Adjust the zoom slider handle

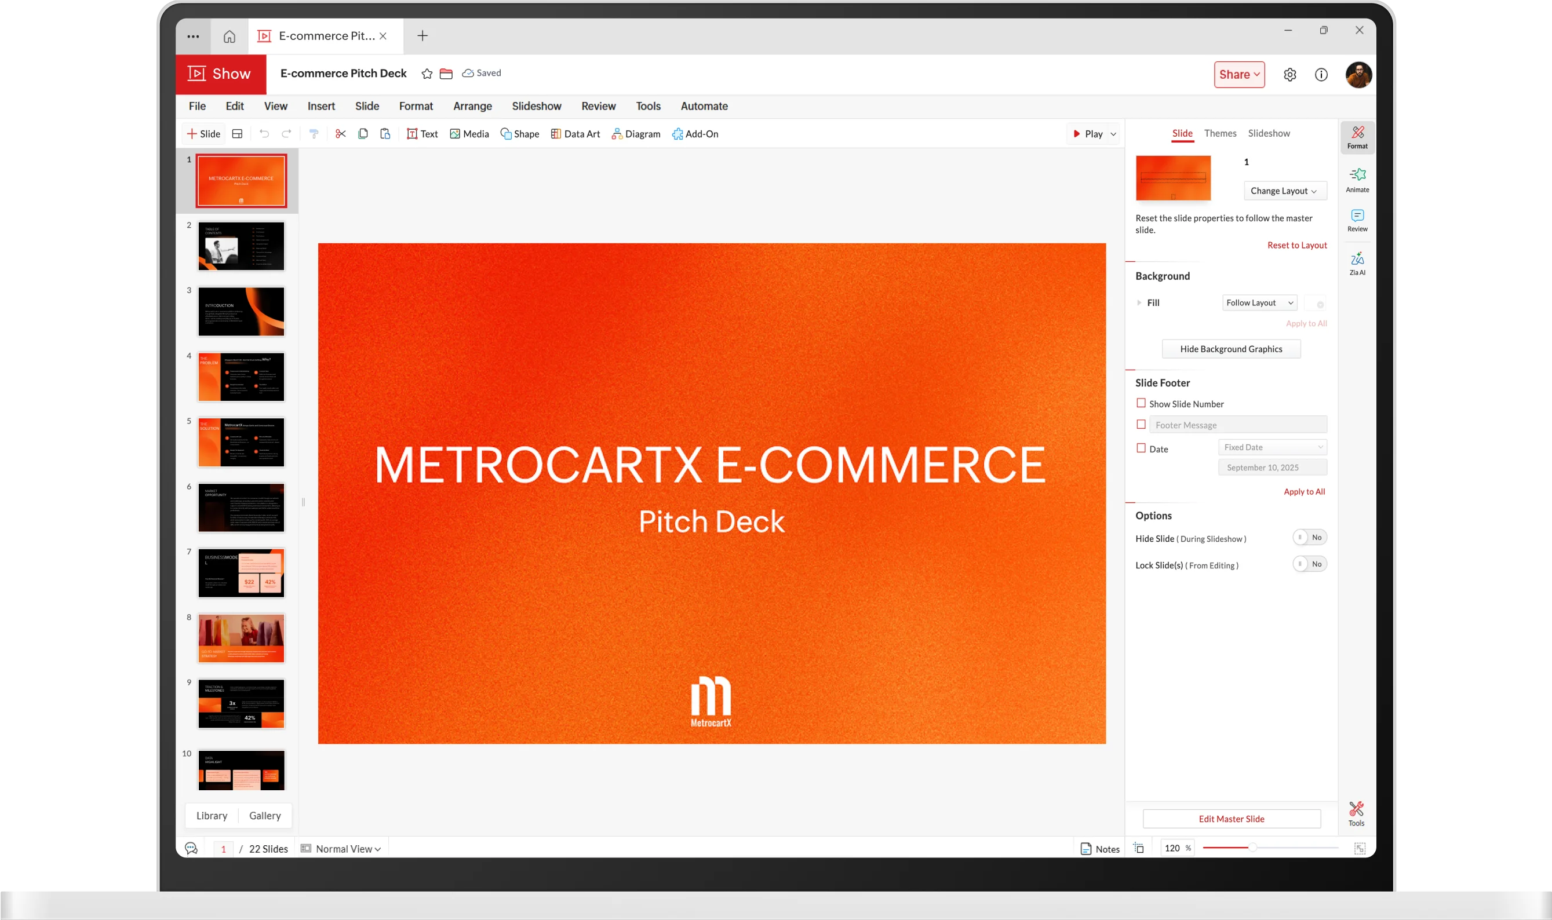tap(1252, 848)
